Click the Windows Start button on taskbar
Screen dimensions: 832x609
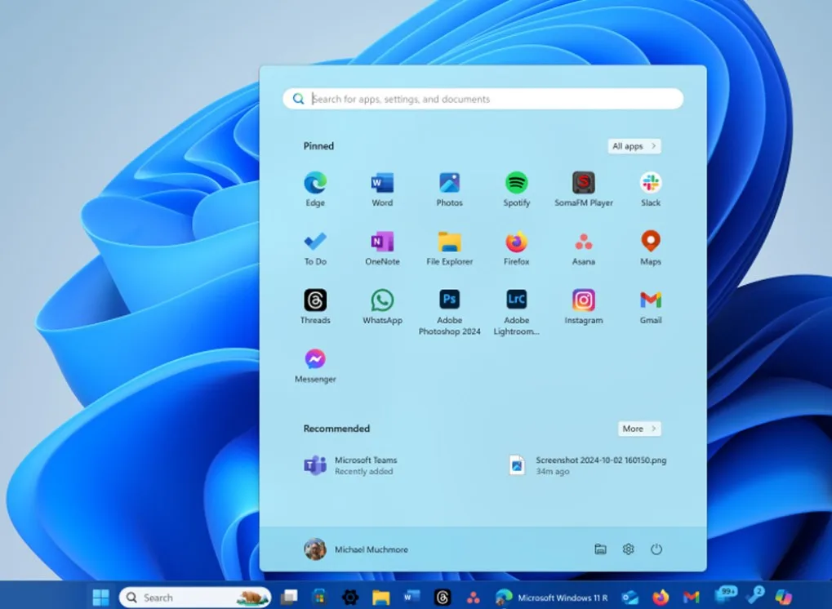(100, 598)
